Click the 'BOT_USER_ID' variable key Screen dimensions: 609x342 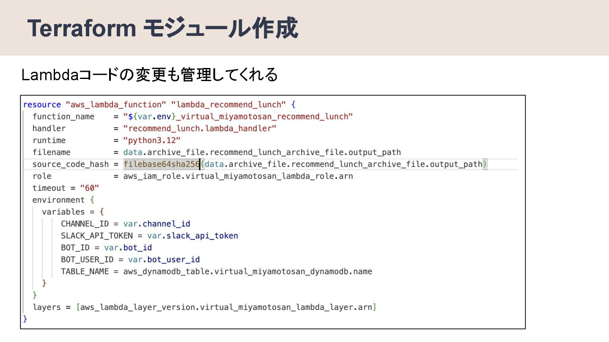pos(87,259)
